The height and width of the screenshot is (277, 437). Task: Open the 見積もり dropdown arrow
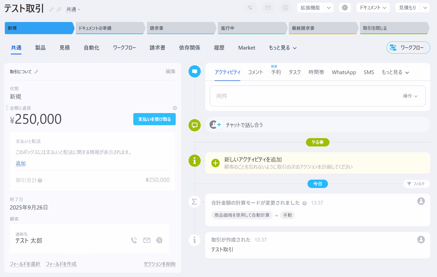(425, 8)
